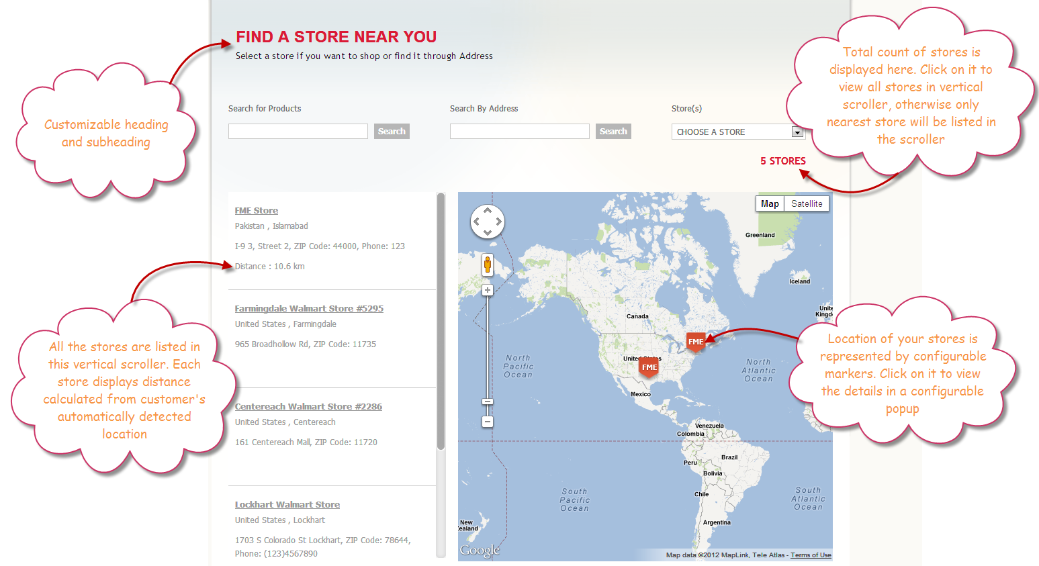Click the Search By Address input field
The height and width of the screenshot is (566, 1039).
pyautogui.click(x=519, y=131)
